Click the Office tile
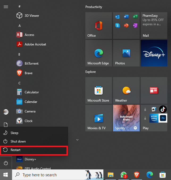 [x=99, y=26]
